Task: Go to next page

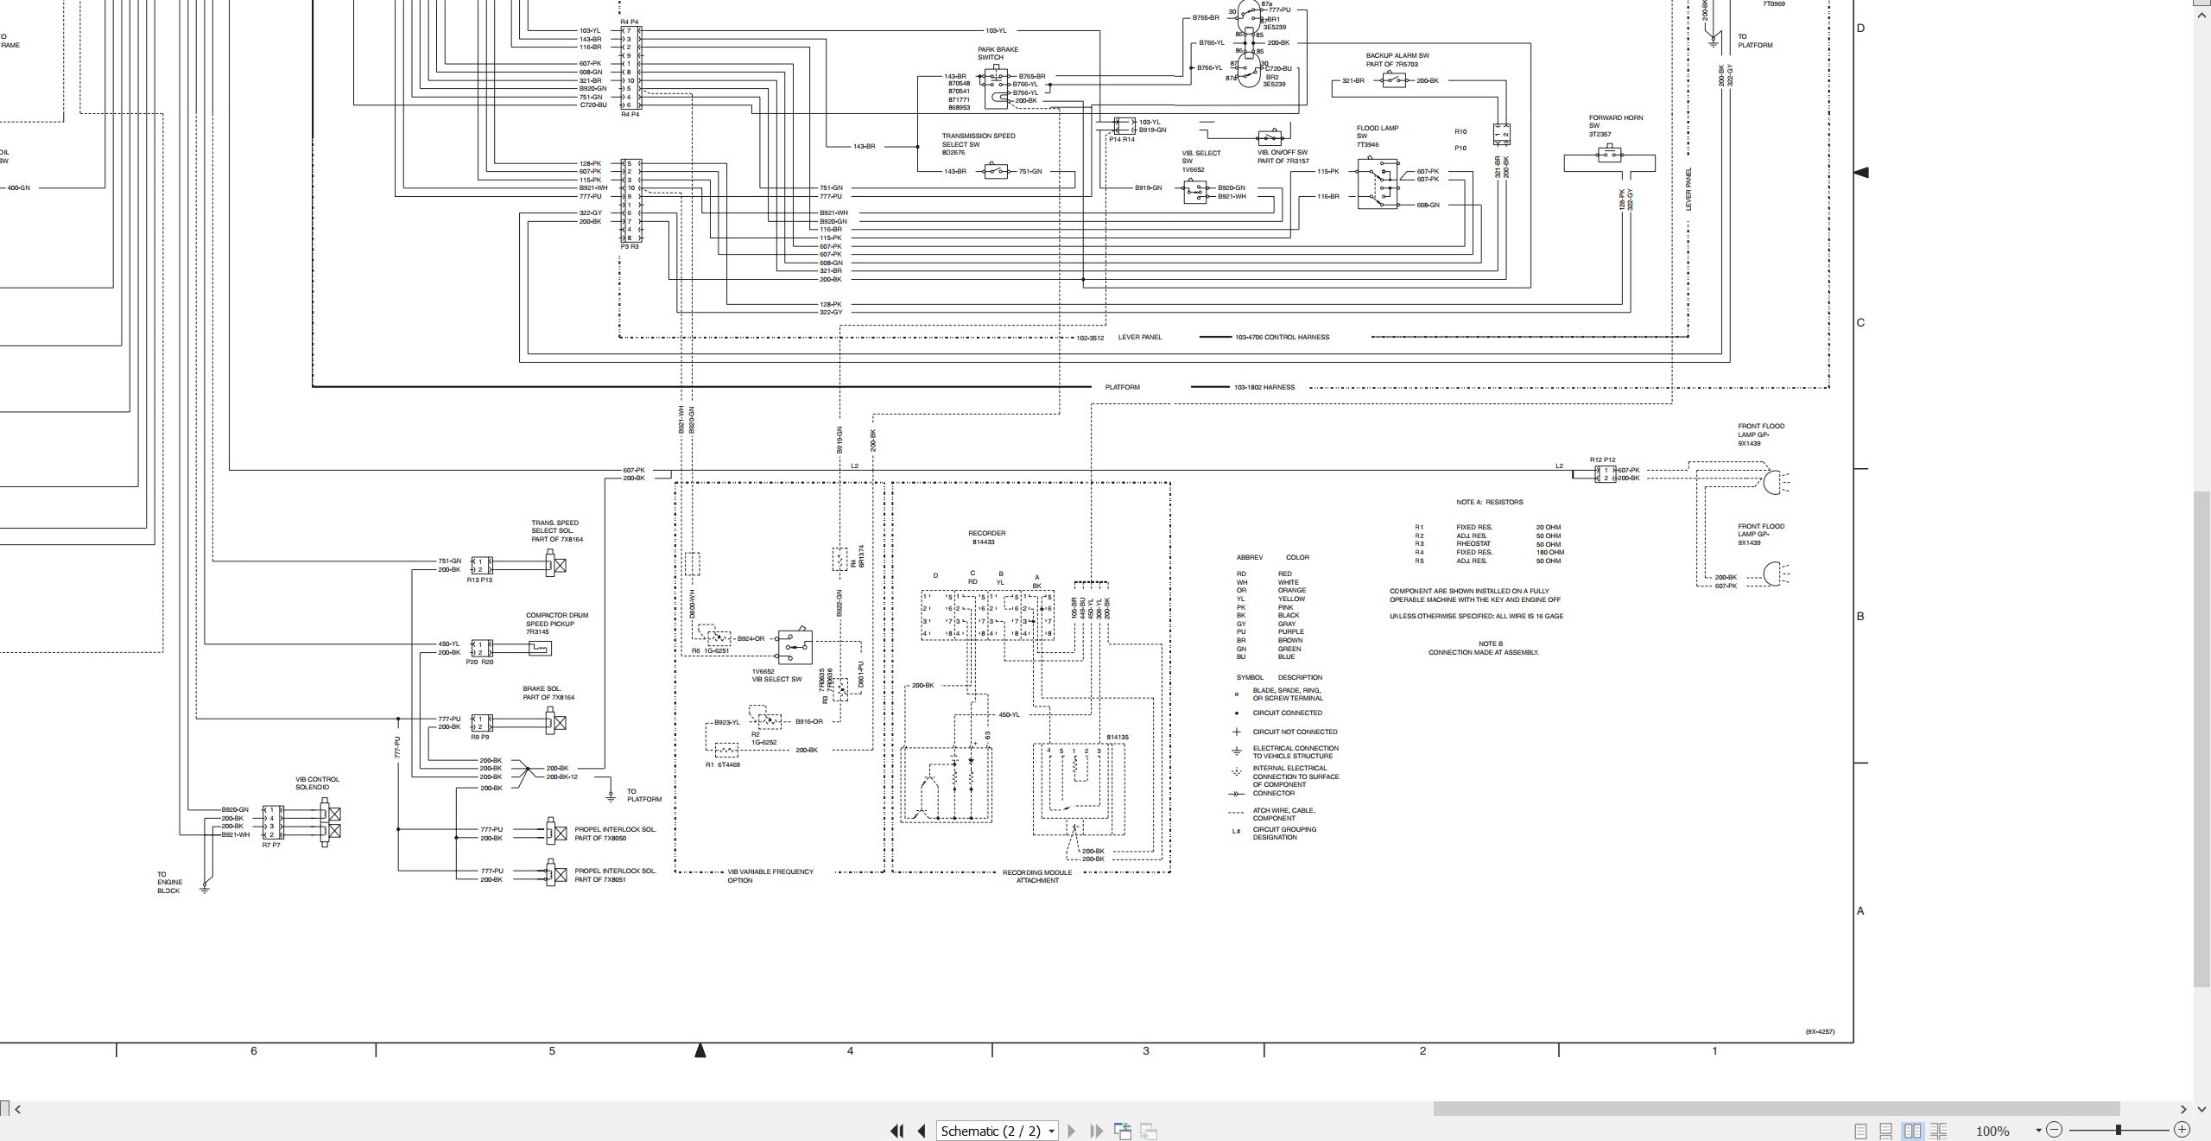Action: [x=1071, y=1131]
